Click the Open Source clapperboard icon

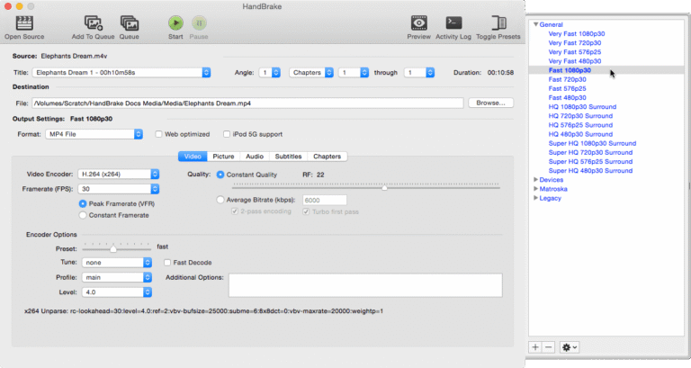point(24,22)
